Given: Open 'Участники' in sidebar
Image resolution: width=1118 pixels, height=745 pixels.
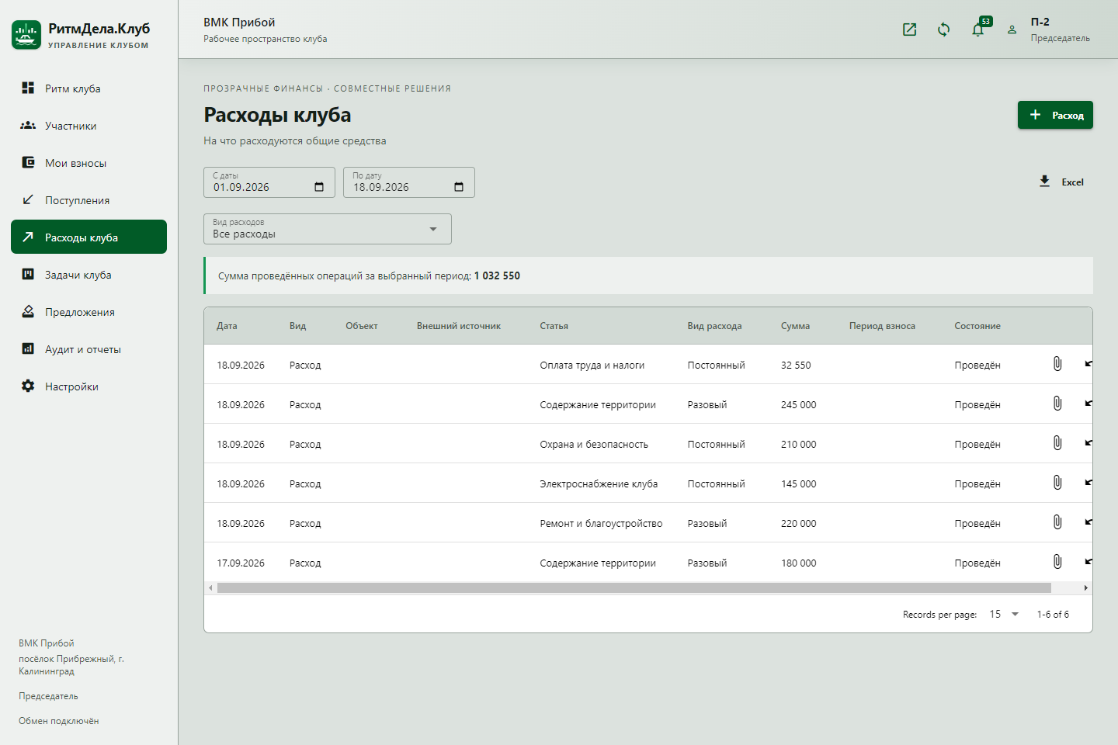Looking at the screenshot, I should pos(89,126).
